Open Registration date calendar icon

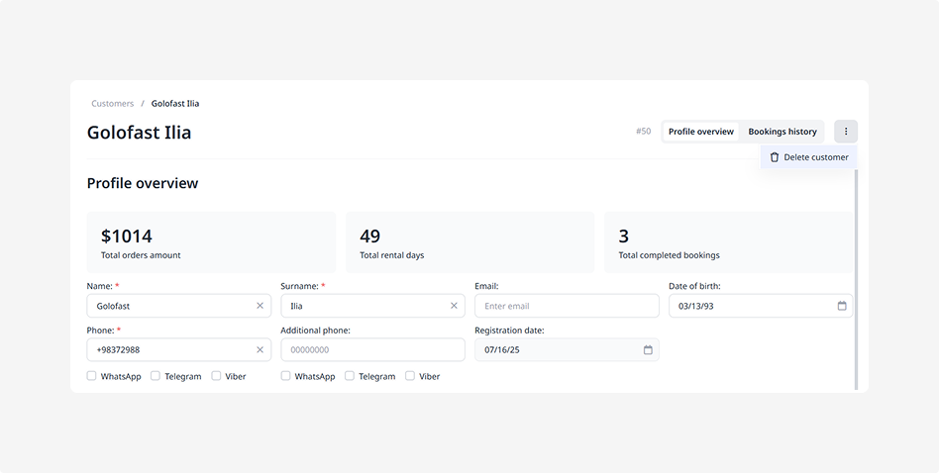[648, 349]
